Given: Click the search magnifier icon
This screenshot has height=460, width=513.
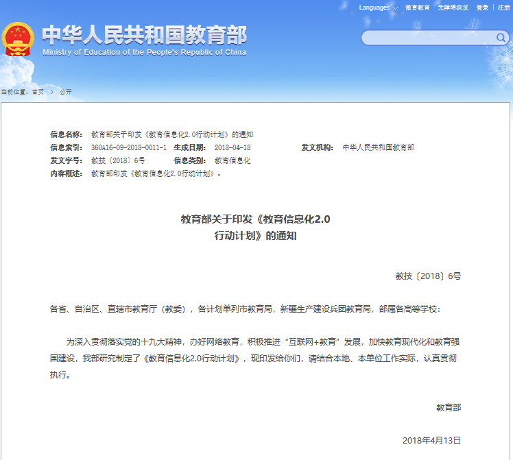Looking at the screenshot, I should (x=501, y=38).
